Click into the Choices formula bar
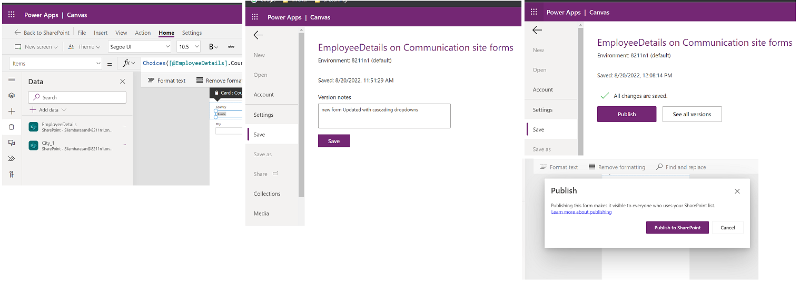This screenshot has width=800, height=283. [192, 63]
